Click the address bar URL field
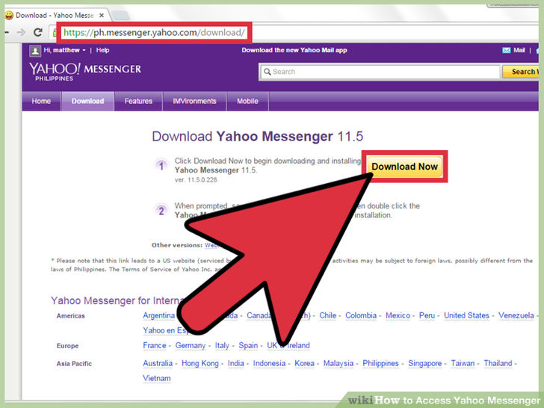544x408 pixels. click(154, 33)
